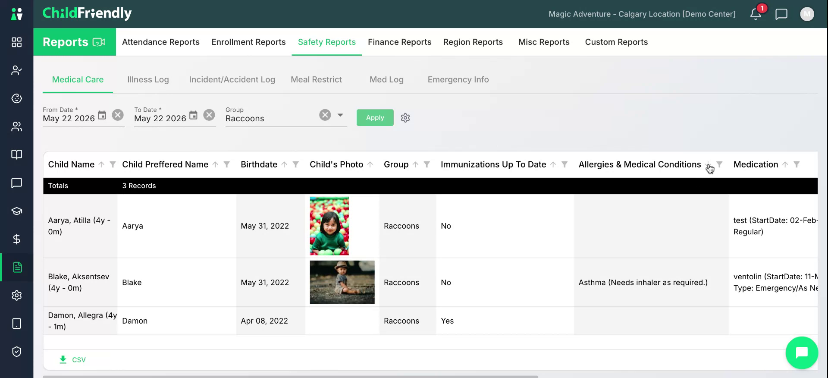Sort by Birthdate column arrow
Viewport: 828px width, 378px height.
pos(284,164)
